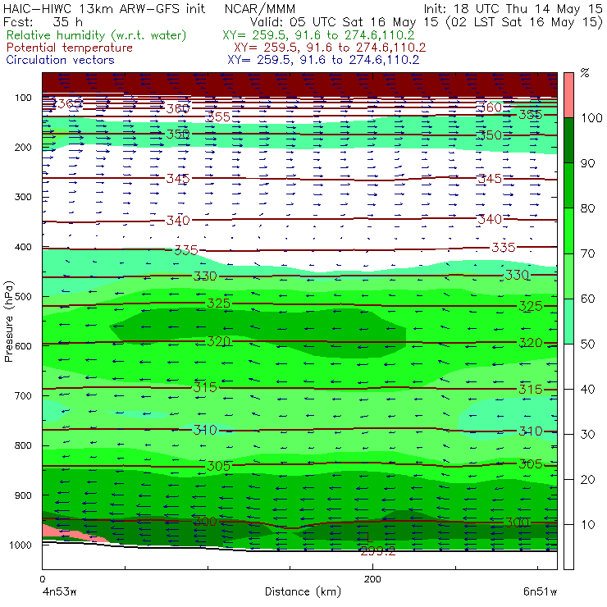Click the 50–60% aqua-green colorbar segment
The width and height of the screenshot is (607, 607).
click(x=568, y=322)
